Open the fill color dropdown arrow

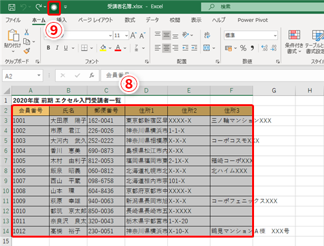pyautogui.click(x=110, y=48)
